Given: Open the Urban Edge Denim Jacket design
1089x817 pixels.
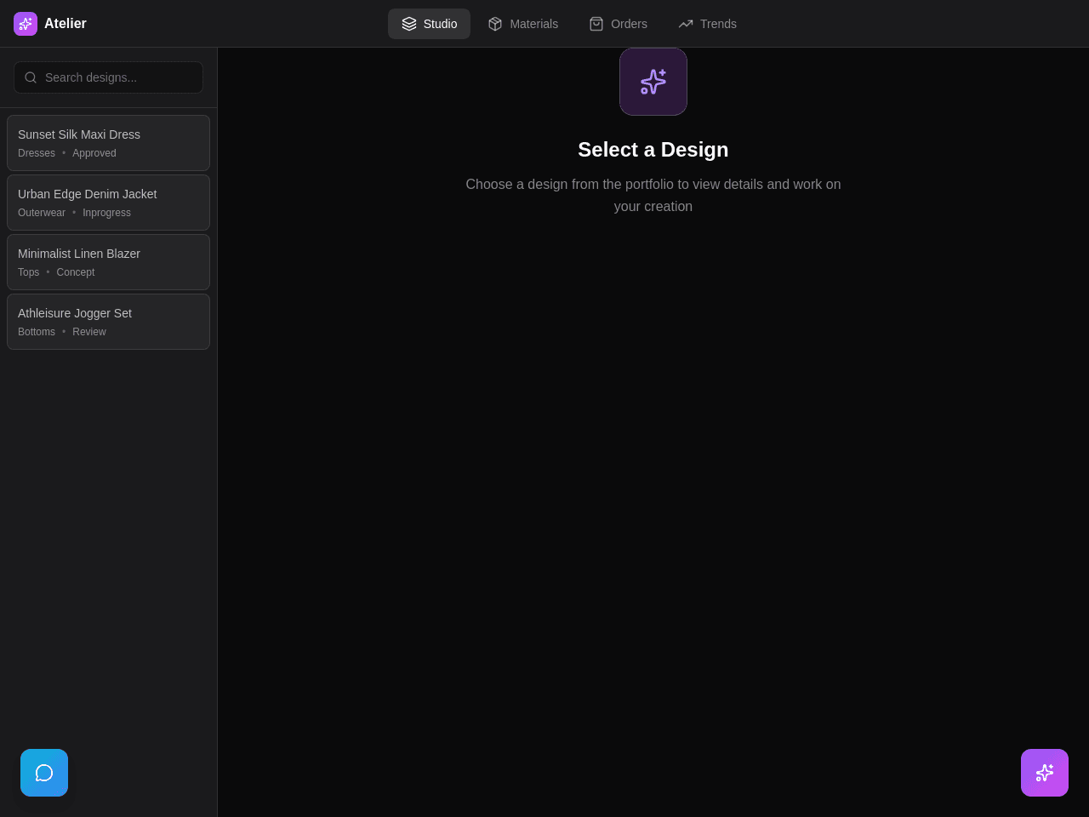Looking at the screenshot, I should (x=108, y=203).
